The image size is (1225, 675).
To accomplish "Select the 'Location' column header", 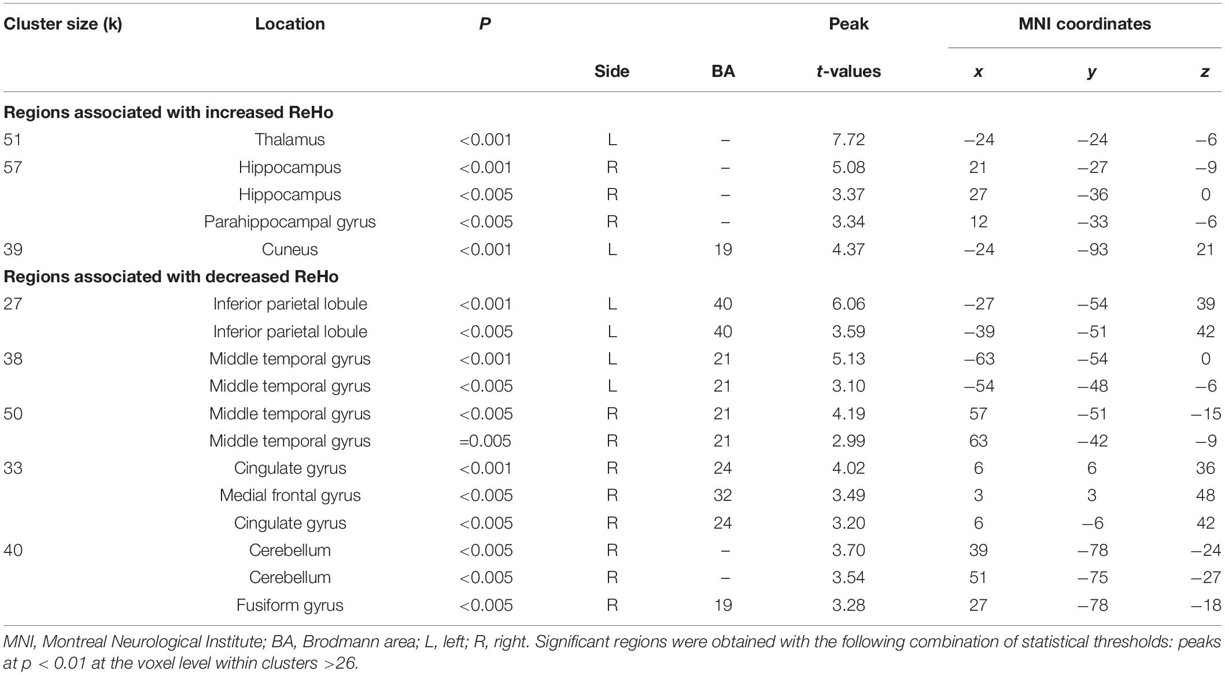I will (290, 24).
